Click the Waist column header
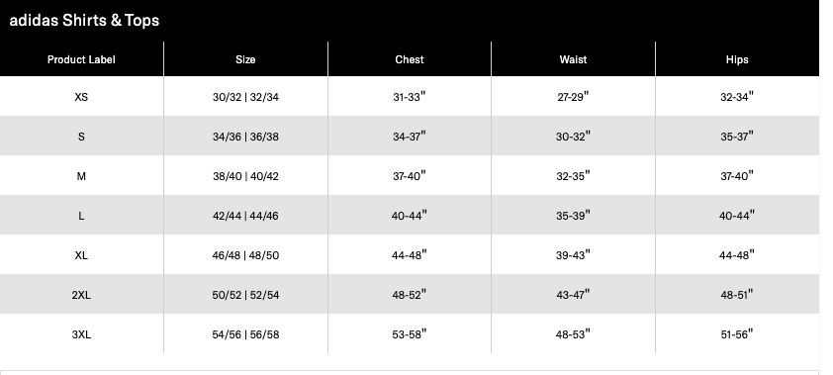Image resolution: width=833 pixels, height=375 pixels. click(x=573, y=59)
